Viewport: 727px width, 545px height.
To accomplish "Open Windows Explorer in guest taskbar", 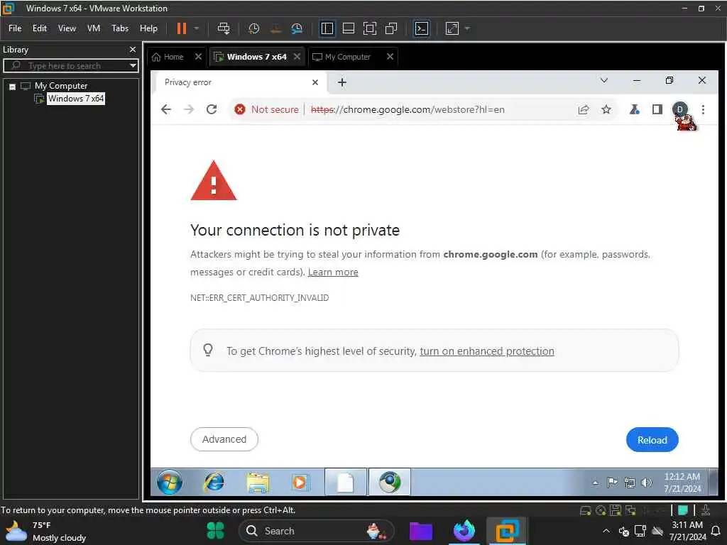I will coord(258,483).
